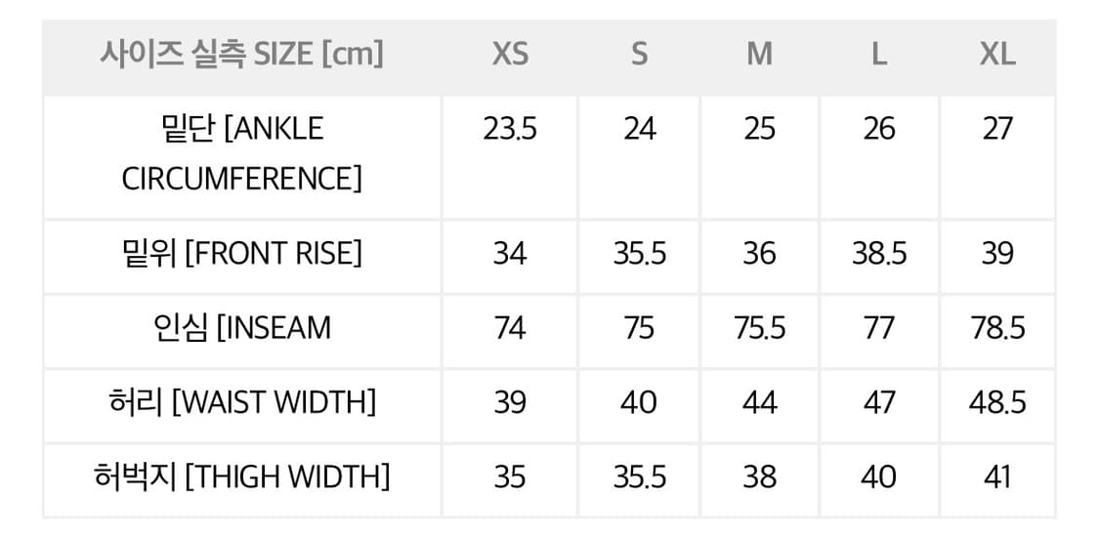Click the XL size column header
Screen dimensions: 1099x540
pos(997,54)
